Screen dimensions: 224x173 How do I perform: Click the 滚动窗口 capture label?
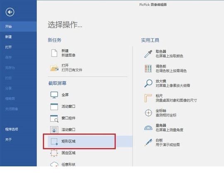click(68, 130)
